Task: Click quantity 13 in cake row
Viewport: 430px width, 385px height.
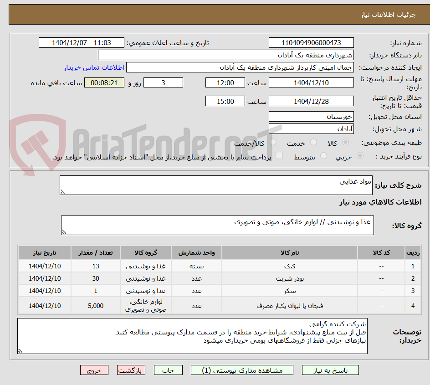Action: (96, 266)
